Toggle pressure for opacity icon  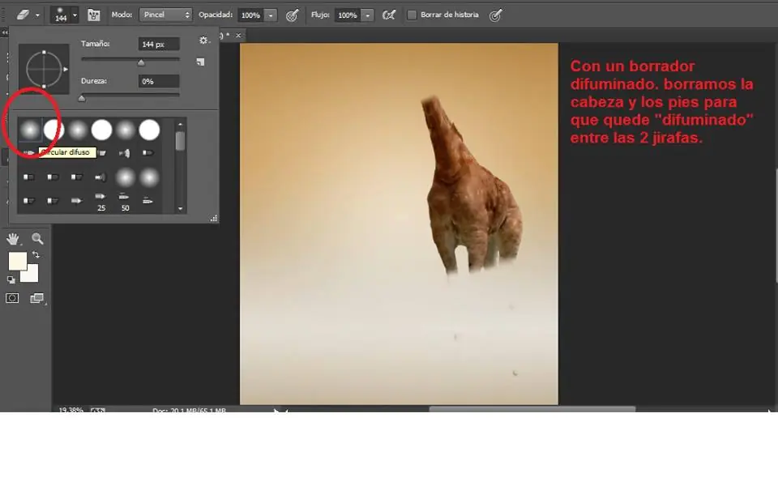(293, 15)
